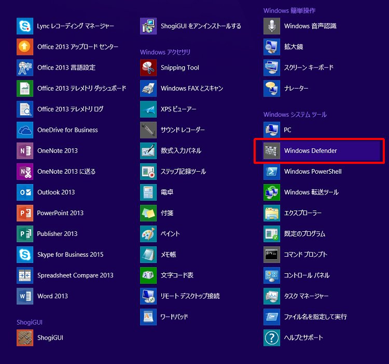
Task: Click the Windows PowerShell text label
Action: (x=313, y=172)
